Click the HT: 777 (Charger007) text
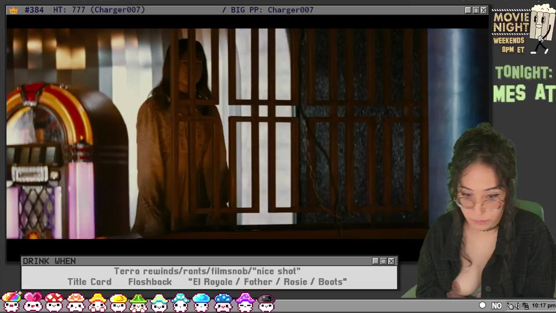 (x=99, y=10)
